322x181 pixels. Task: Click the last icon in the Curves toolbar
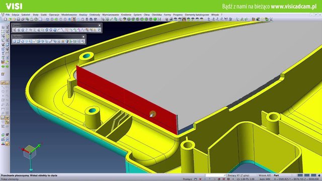[99, 30]
